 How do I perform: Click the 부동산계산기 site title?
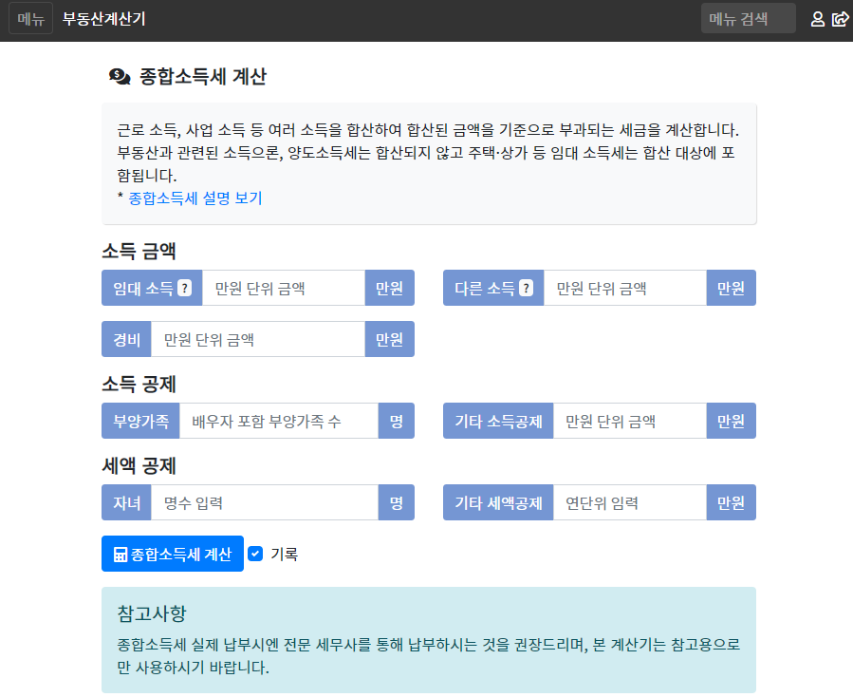coord(104,19)
